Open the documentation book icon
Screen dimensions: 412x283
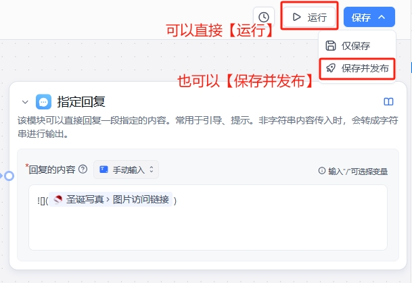[x=388, y=101]
